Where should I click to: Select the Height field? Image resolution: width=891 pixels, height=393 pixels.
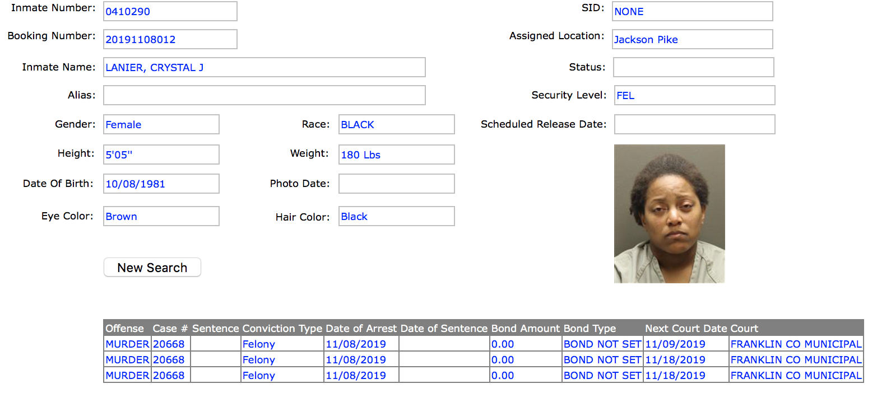161,155
